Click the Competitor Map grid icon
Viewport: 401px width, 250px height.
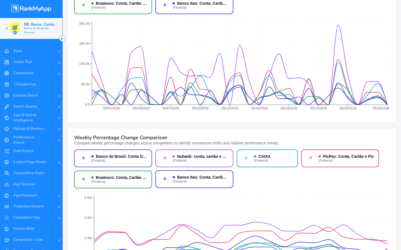pyautogui.click(x=7, y=218)
